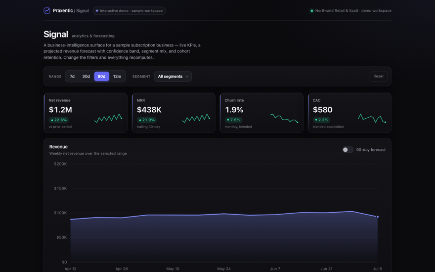Enable the 90-day forecast toggle
The width and height of the screenshot is (435, 272).
[x=348, y=149]
